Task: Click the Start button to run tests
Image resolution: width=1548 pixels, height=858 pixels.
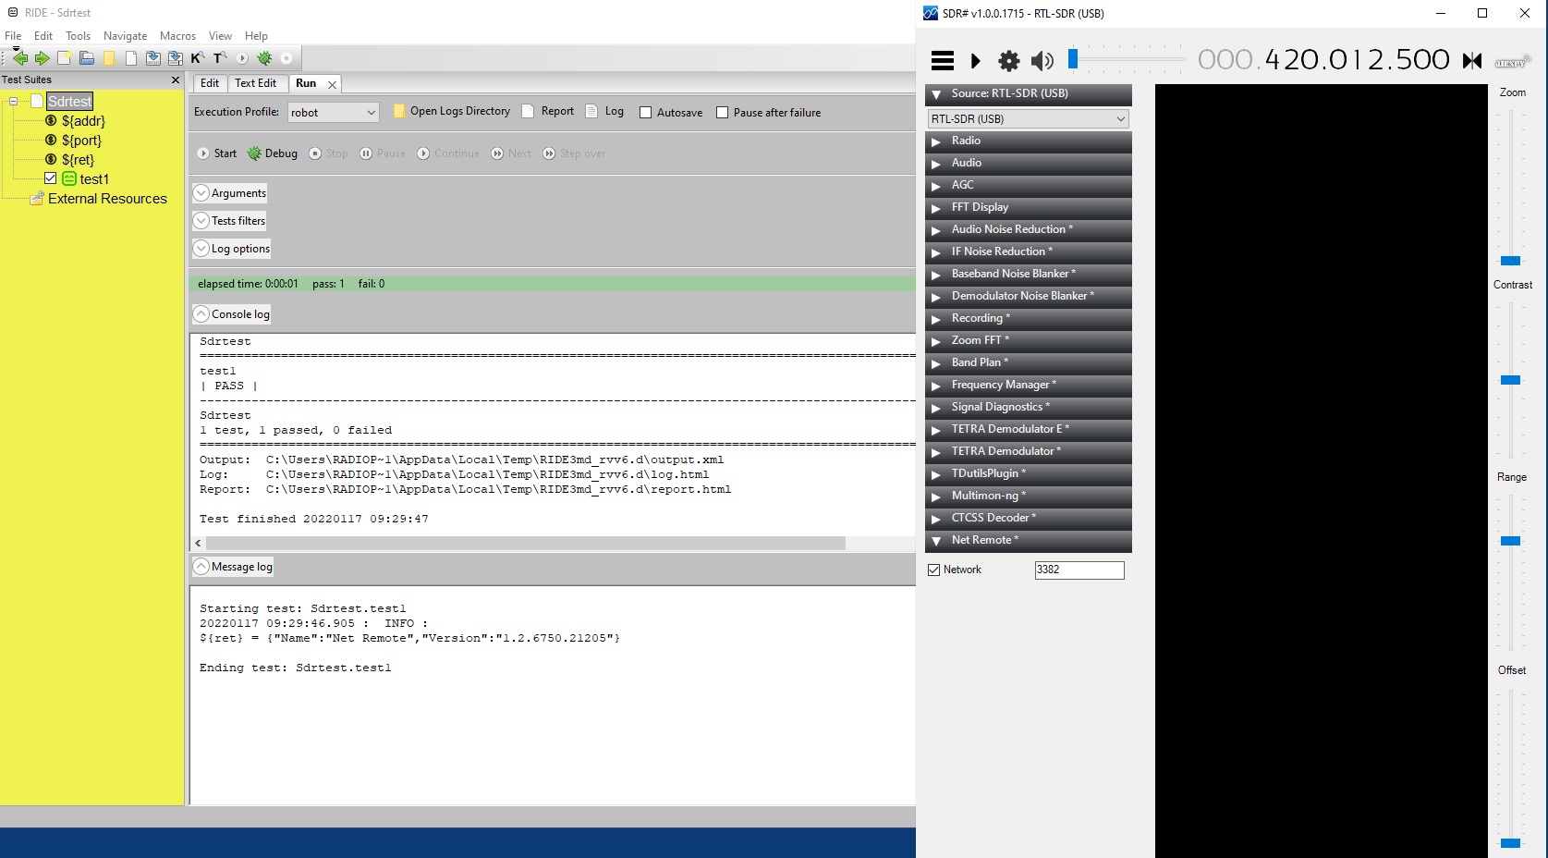Action: [x=217, y=153]
